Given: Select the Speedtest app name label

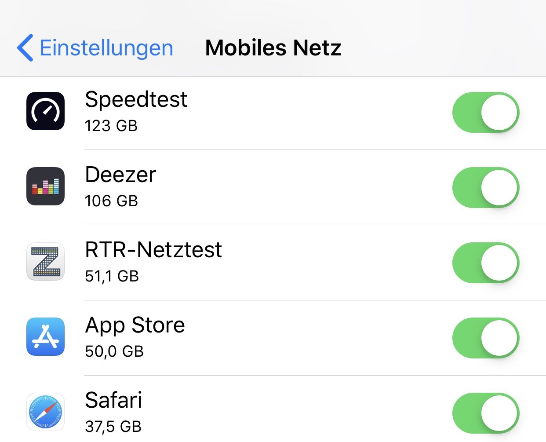Looking at the screenshot, I should point(136,99).
